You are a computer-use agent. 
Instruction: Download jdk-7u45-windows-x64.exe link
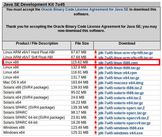coord(120,133)
